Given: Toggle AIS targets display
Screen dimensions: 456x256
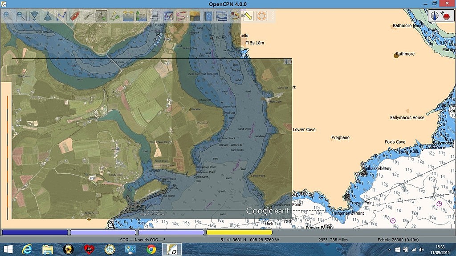Looking at the screenshot, I should (x=115, y=16).
